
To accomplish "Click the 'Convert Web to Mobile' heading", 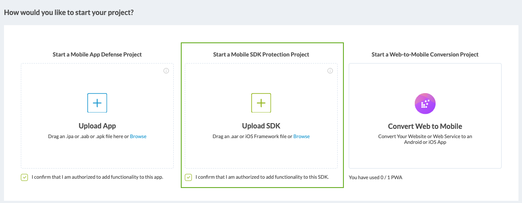I will coord(425,126).
